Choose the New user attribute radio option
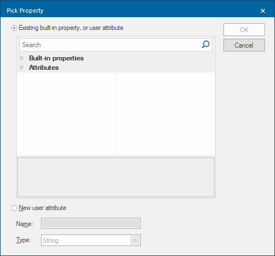 (14, 208)
